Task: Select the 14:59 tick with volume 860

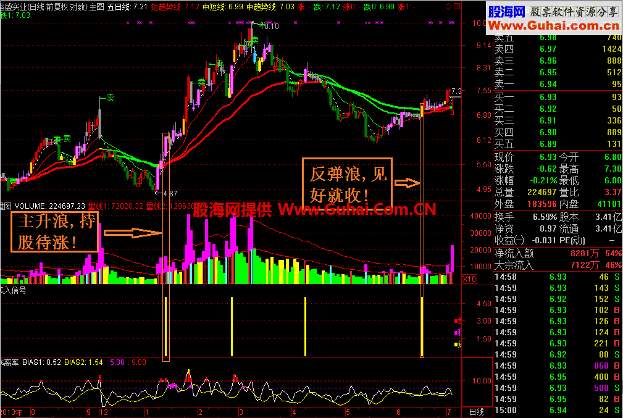Action: pyautogui.click(x=558, y=366)
